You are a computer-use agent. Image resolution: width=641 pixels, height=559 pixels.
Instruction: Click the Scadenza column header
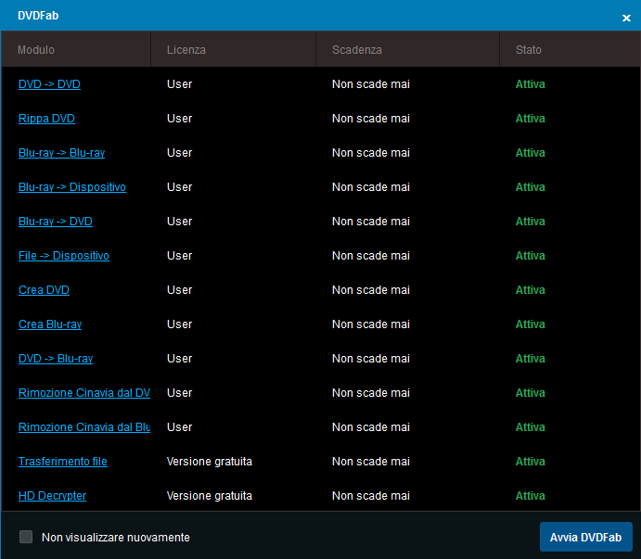pyautogui.click(x=407, y=49)
